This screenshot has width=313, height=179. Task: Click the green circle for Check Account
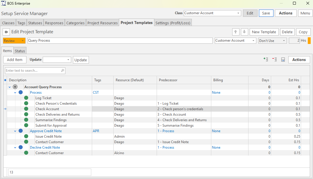[26, 109]
